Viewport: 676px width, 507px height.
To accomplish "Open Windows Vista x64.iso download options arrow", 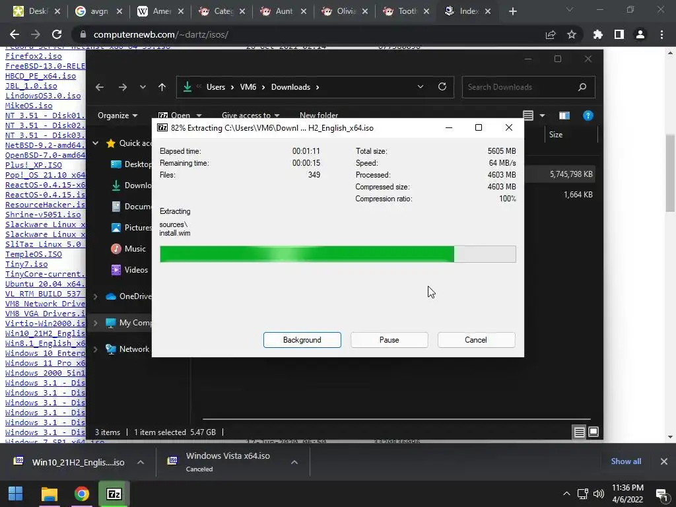I will click(x=294, y=462).
